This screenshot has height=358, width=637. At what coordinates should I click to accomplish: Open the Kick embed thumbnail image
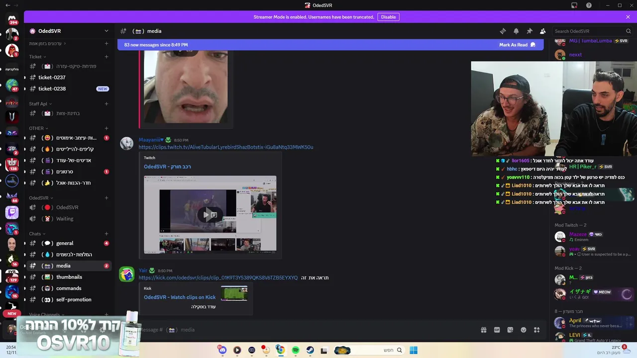click(234, 293)
